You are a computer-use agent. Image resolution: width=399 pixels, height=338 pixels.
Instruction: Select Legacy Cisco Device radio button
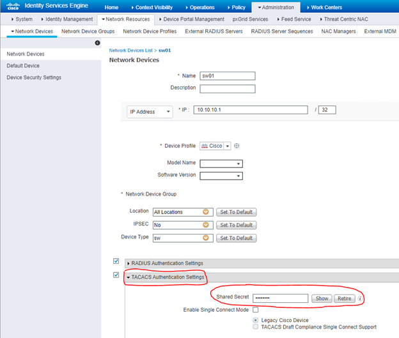[x=256, y=320]
